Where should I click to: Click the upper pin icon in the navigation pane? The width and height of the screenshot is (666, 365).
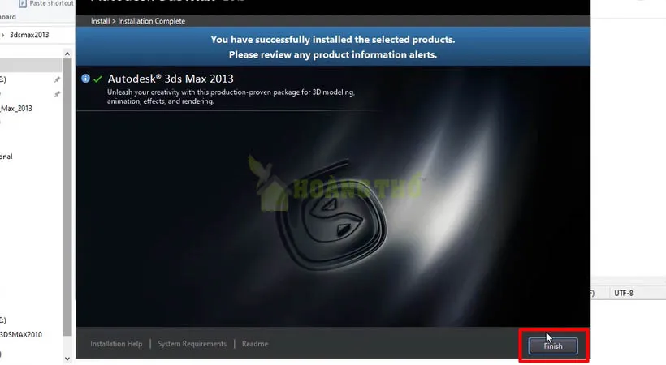click(x=57, y=79)
